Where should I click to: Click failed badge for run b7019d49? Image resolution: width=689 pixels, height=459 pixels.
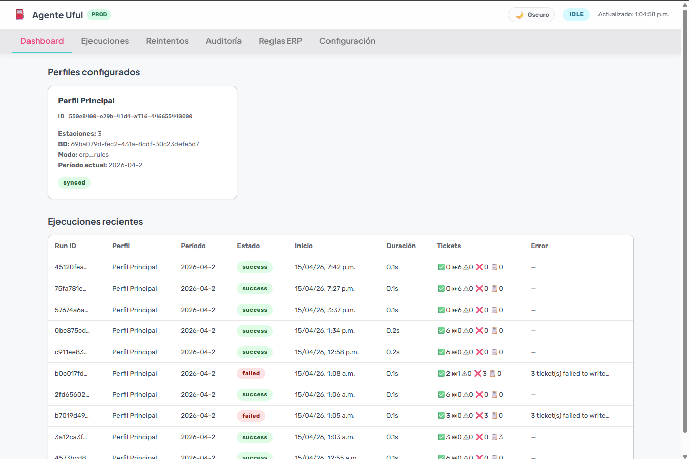coord(251,416)
